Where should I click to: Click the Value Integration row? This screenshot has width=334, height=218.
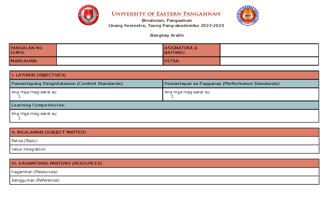(164, 149)
